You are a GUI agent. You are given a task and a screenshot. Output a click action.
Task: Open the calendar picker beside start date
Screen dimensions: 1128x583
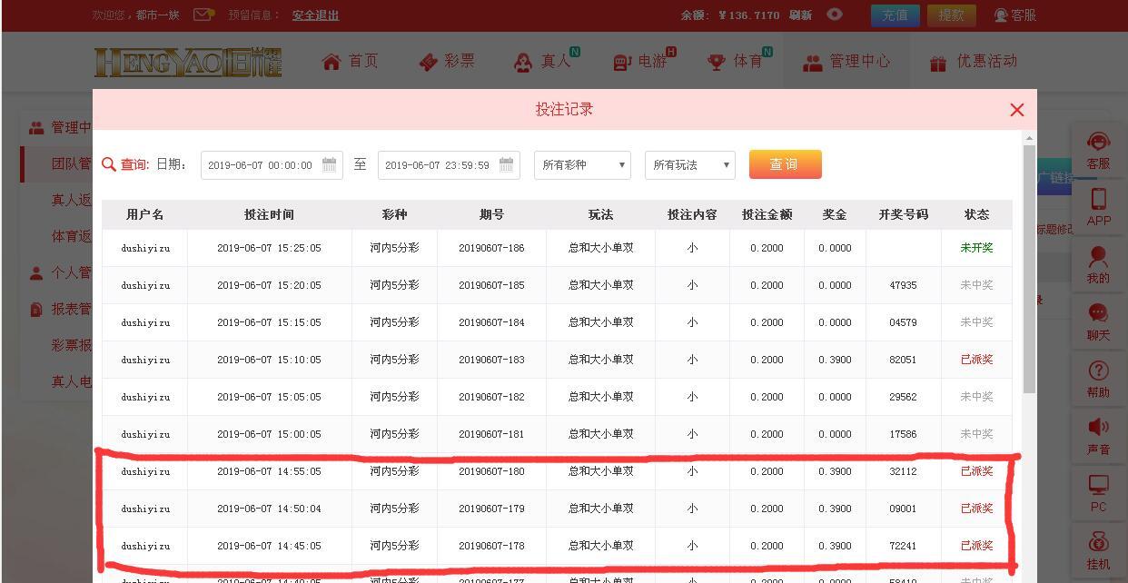tap(328, 165)
